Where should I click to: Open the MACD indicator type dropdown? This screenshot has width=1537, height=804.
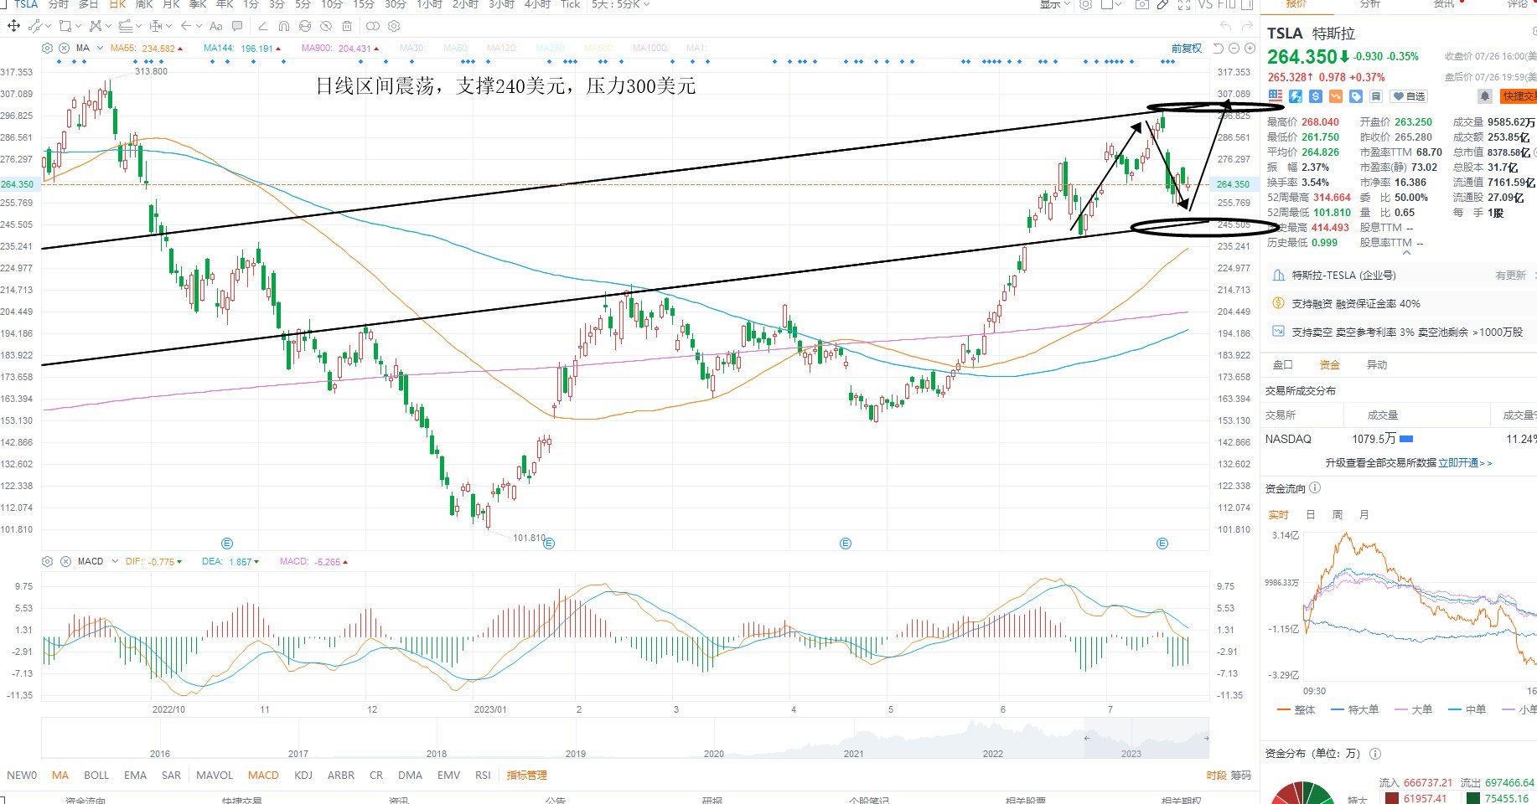tap(115, 561)
